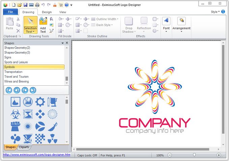229x161 pixels.
Task: Go to last page of shapes
Action: pyautogui.click(x=33, y=90)
